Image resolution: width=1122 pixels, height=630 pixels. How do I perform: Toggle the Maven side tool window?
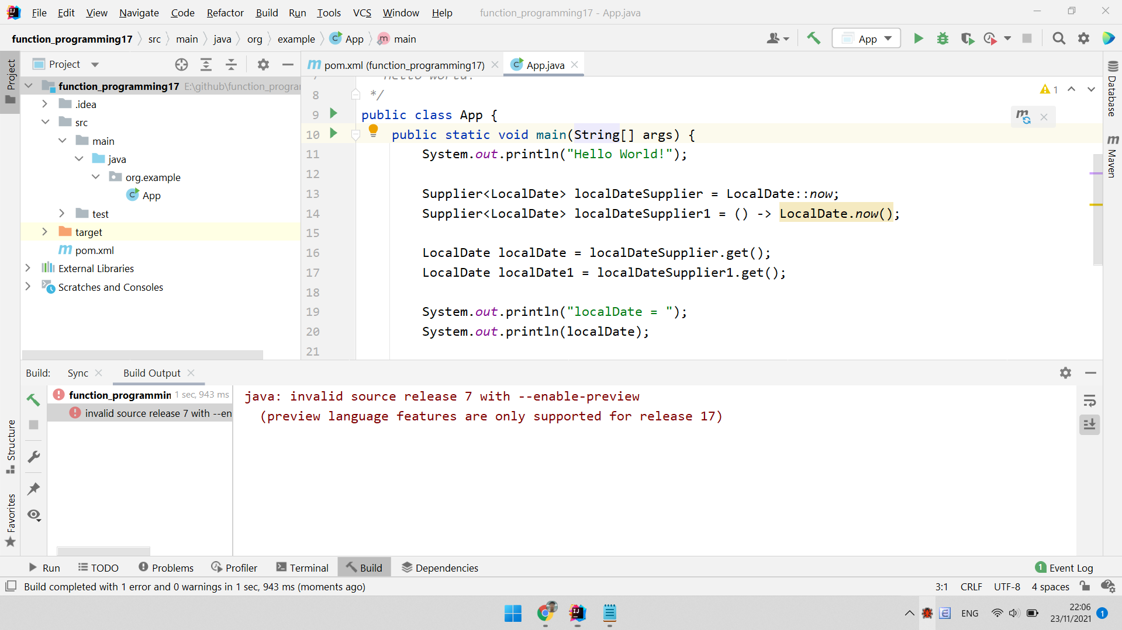point(1112,156)
